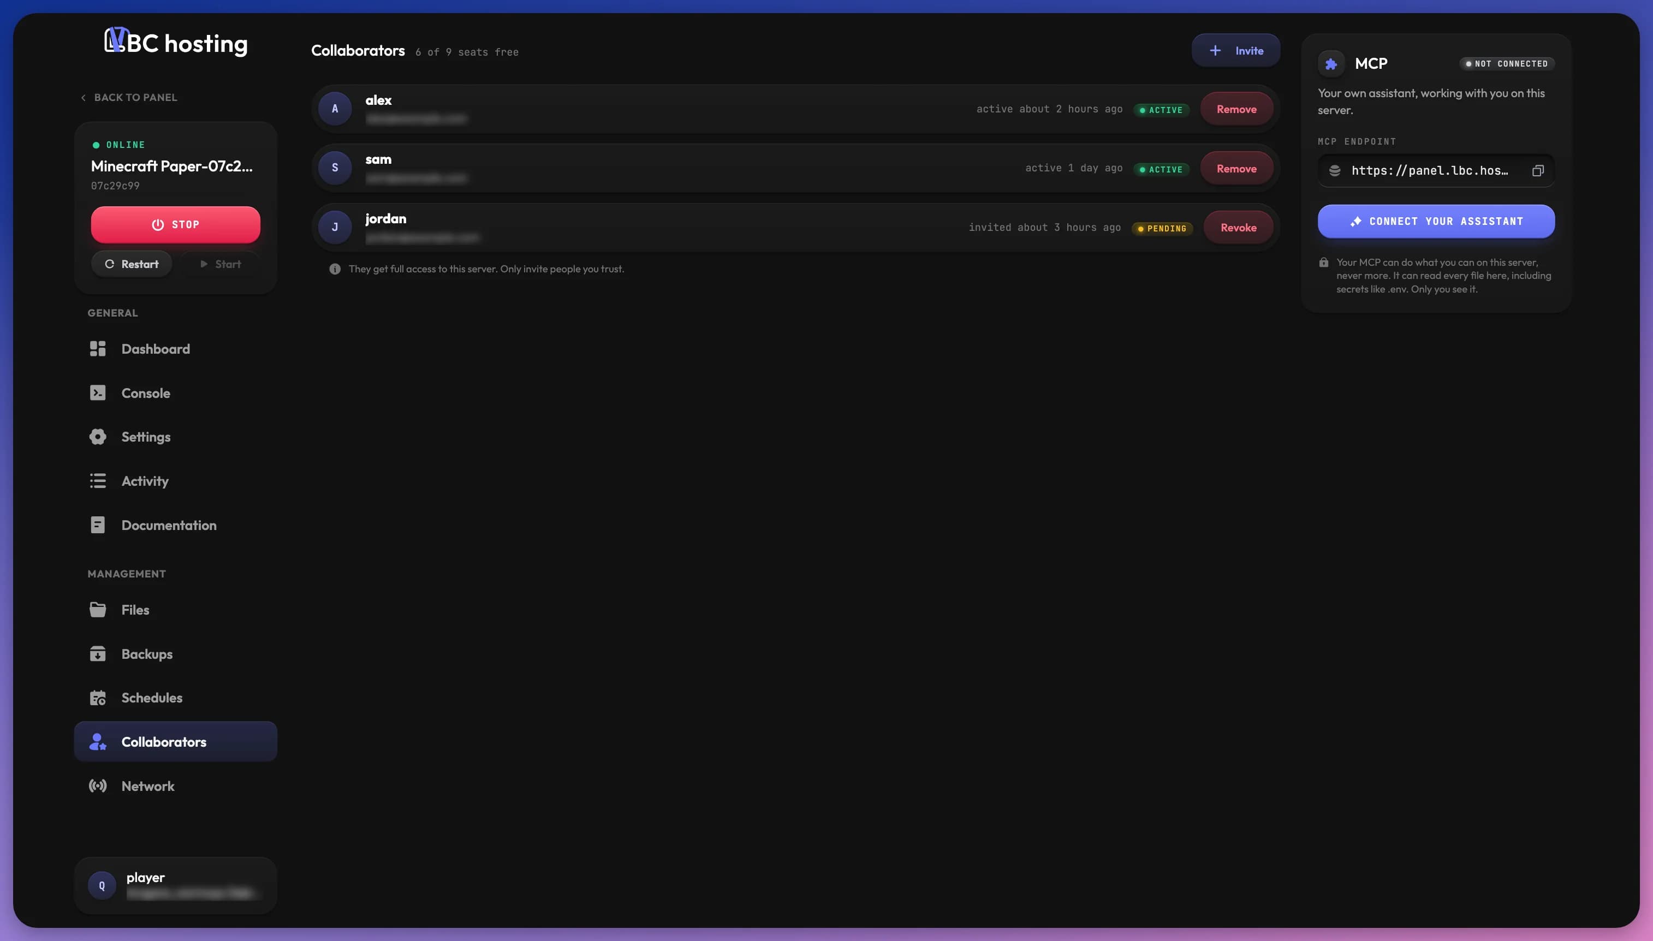
Task: Click collaborator name jordan
Action: coord(386,218)
